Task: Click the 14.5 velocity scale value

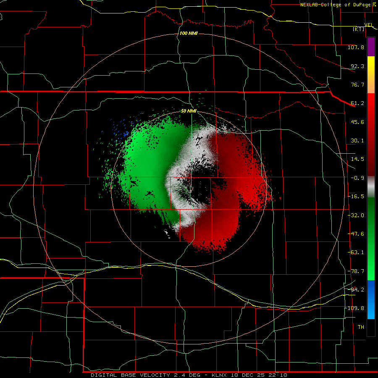Action: click(357, 159)
